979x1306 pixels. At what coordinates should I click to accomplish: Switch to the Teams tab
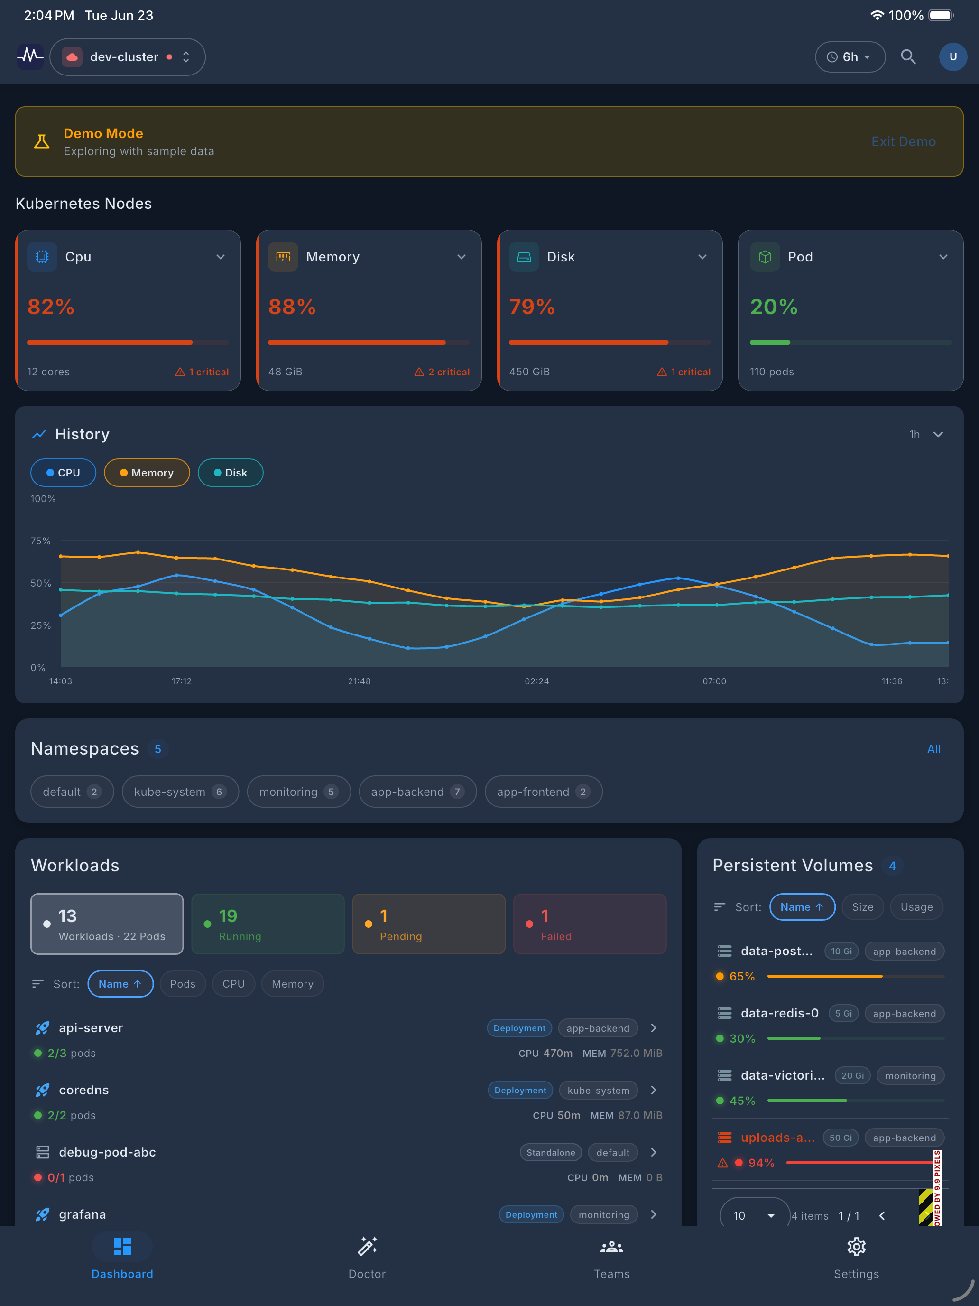tap(611, 1258)
